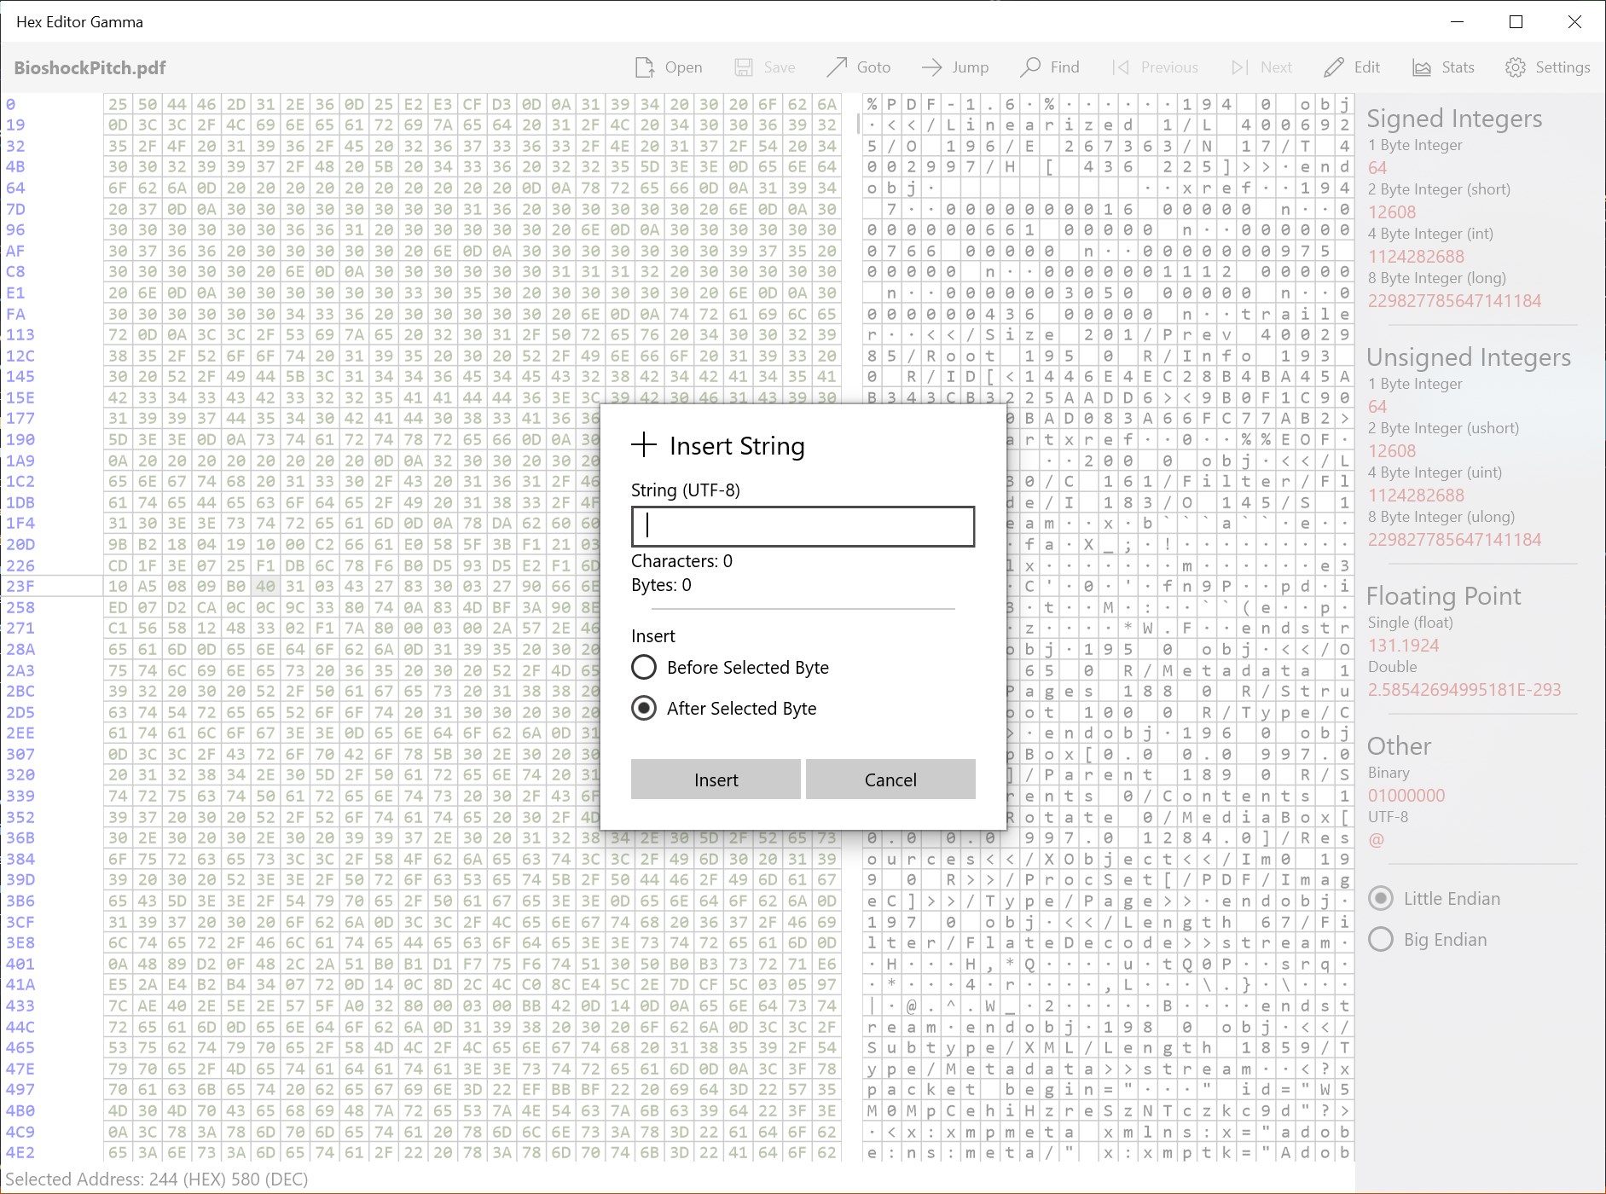Image resolution: width=1606 pixels, height=1194 pixels.
Task: Click the highlighted byte 40 in row 23F
Action: pyautogui.click(x=265, y=587)
